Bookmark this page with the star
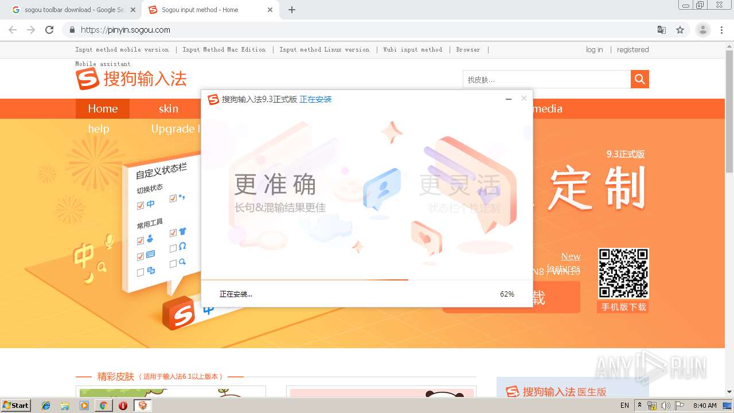Screen dimensions: 734x413 pyautogui.click(x=680, y=30)
